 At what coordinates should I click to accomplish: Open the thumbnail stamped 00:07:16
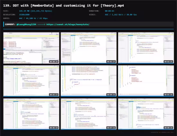pyautogui.click(x=88, y=114)
